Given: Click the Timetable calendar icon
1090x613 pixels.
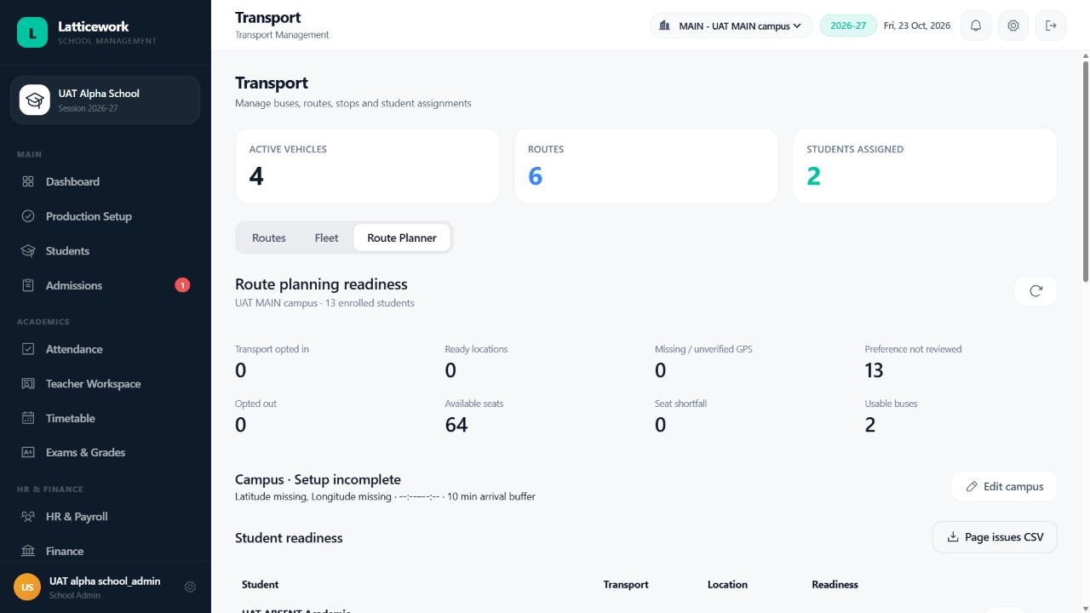Looking at the screenshot, I should coord(28,418).
